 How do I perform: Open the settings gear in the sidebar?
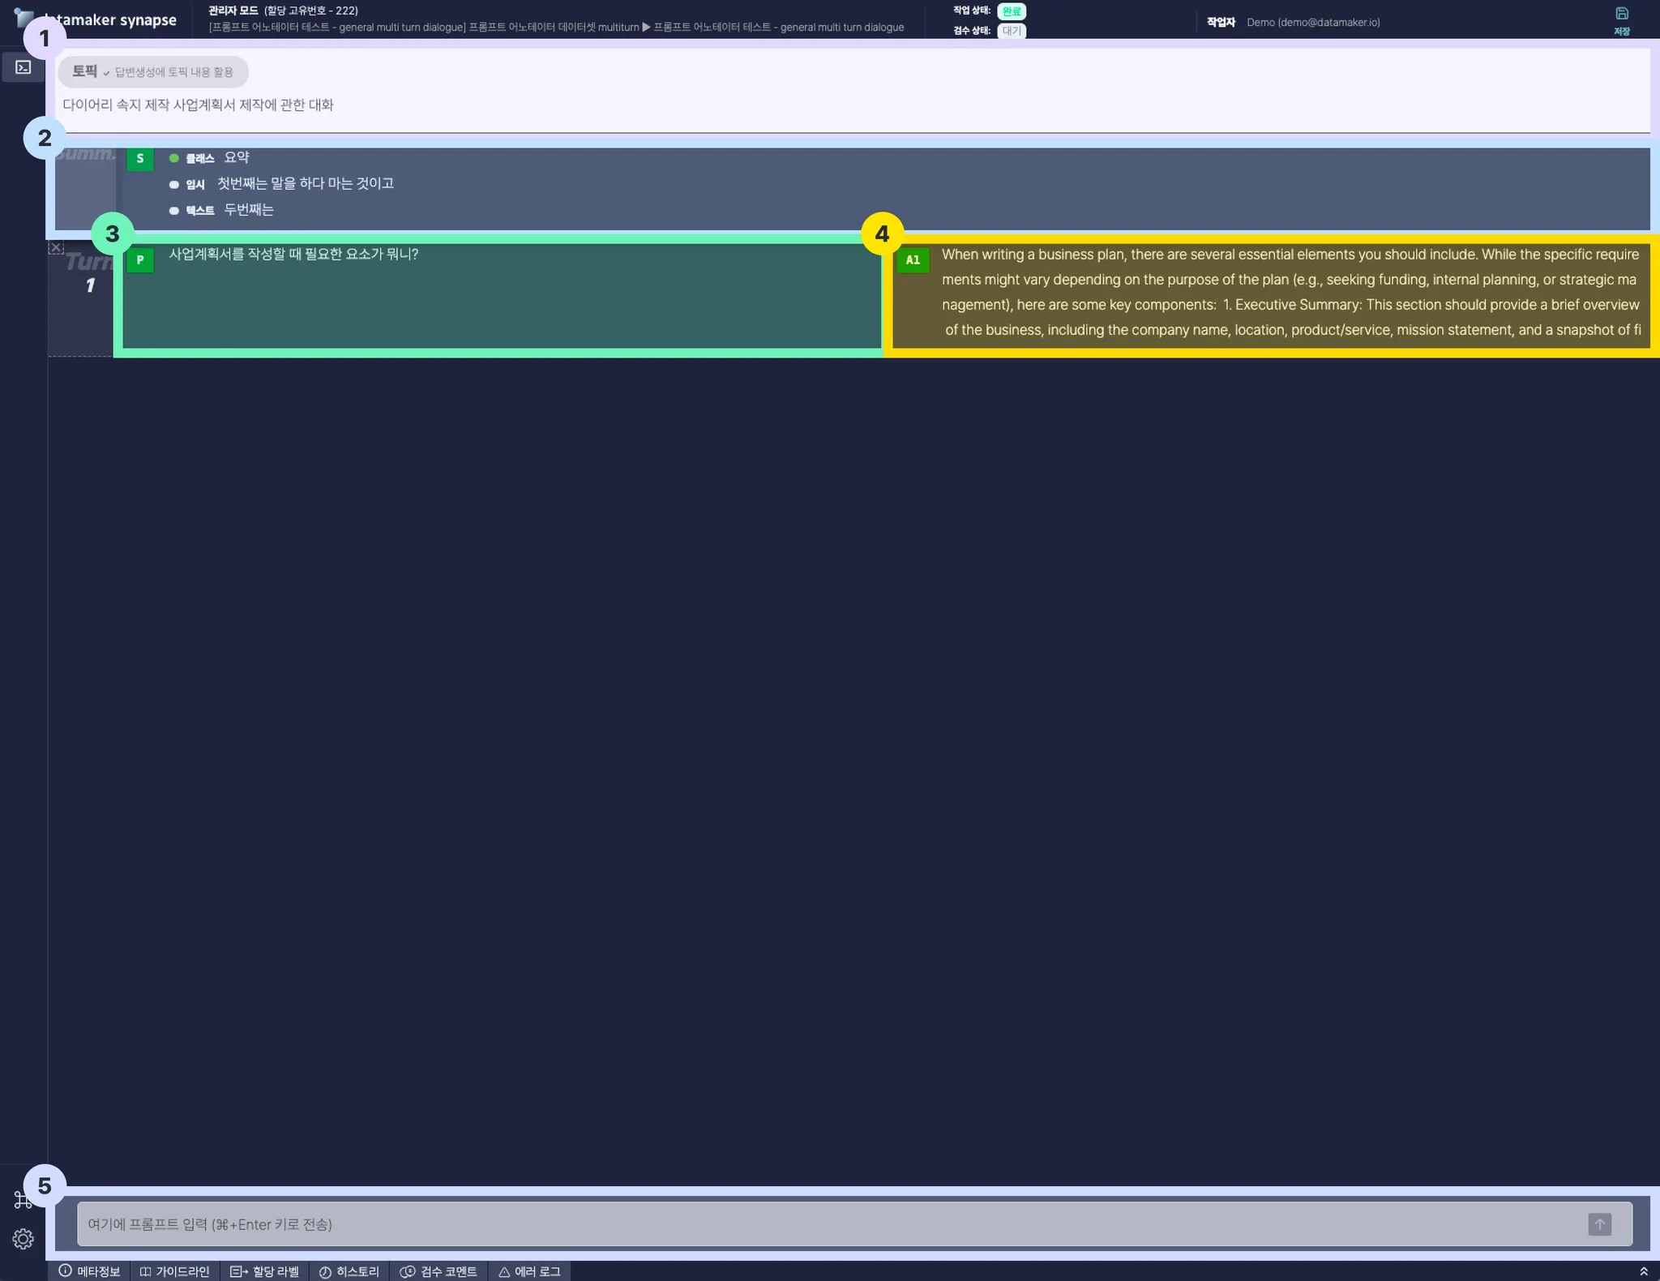click(23, 1239)
